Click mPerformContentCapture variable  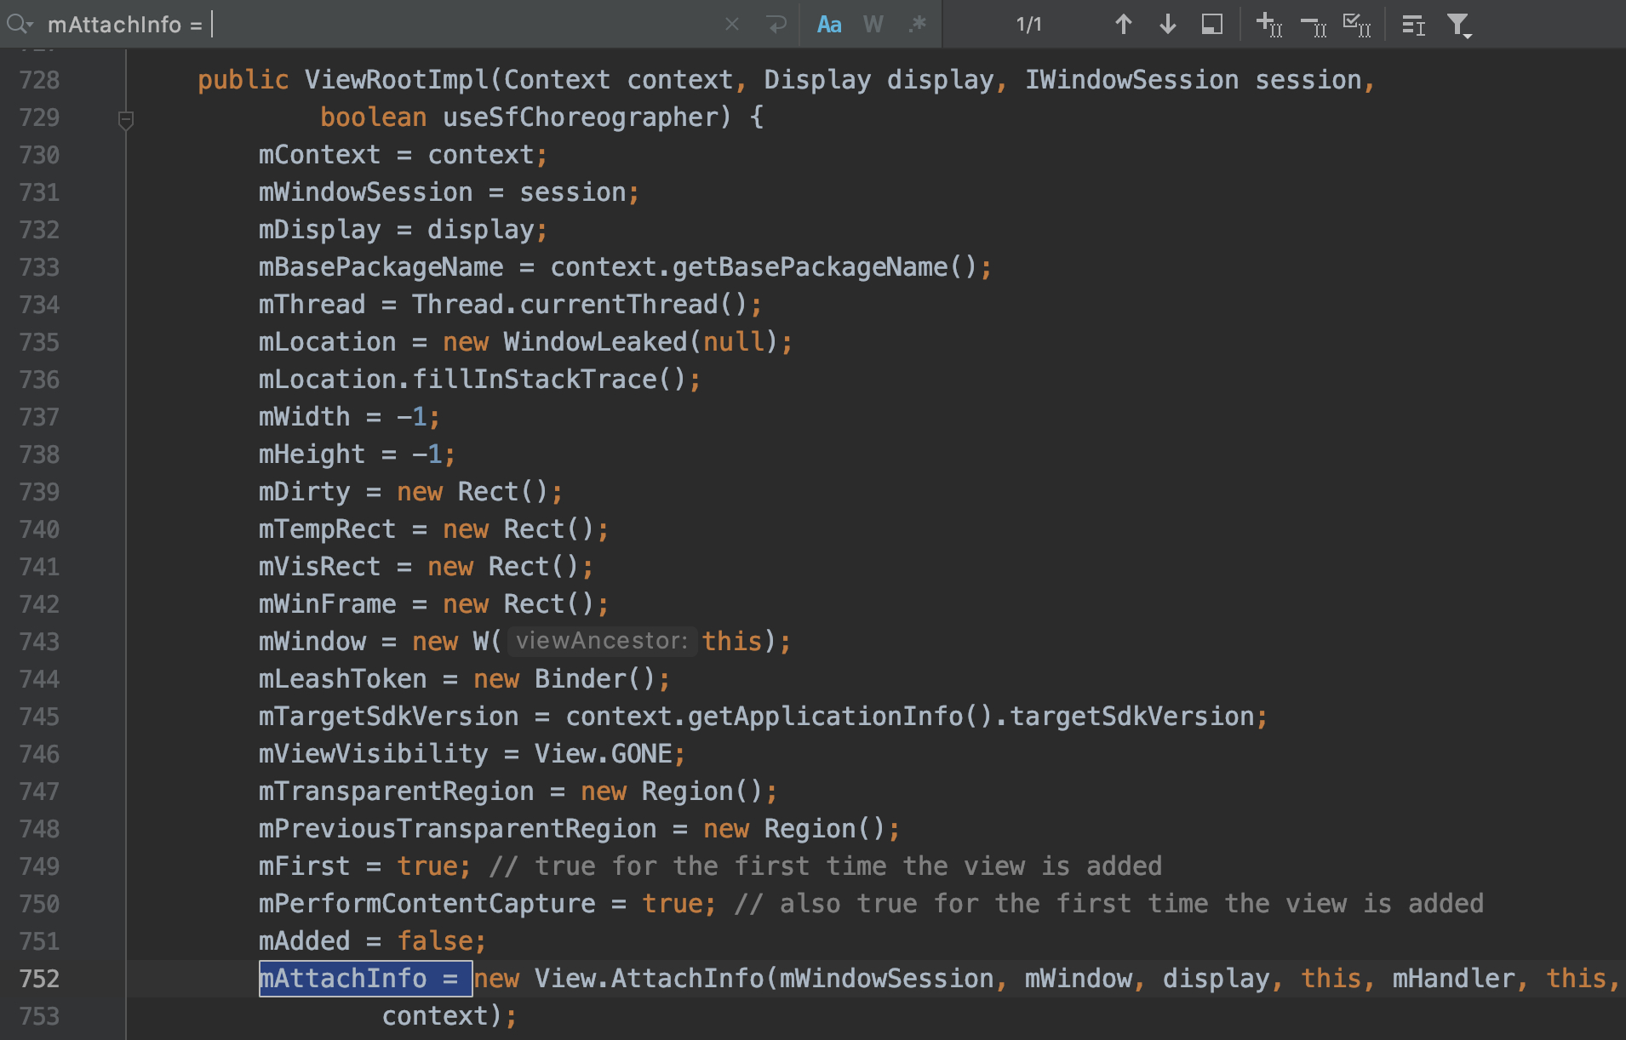click(427, 904)
